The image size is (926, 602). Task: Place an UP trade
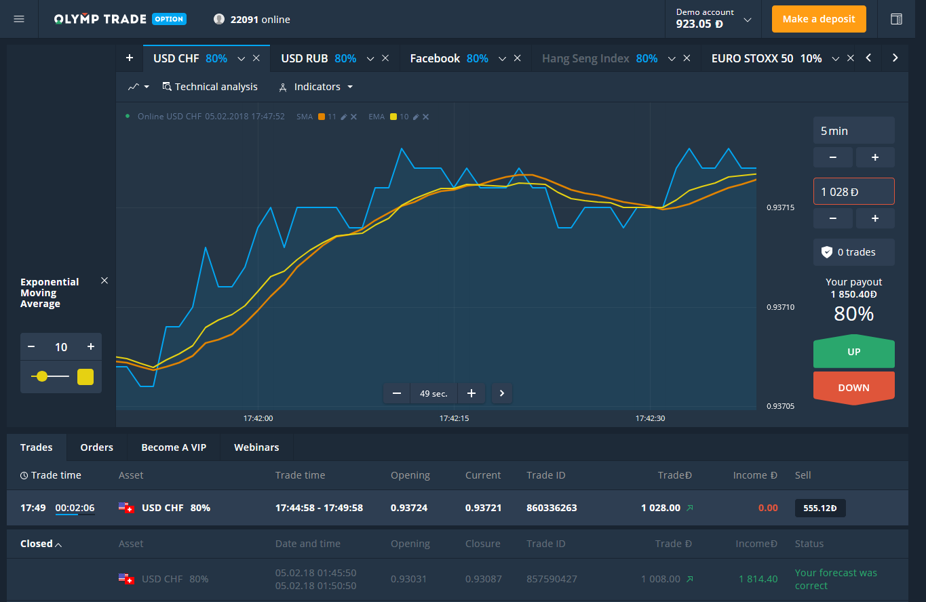pos(854,352)
